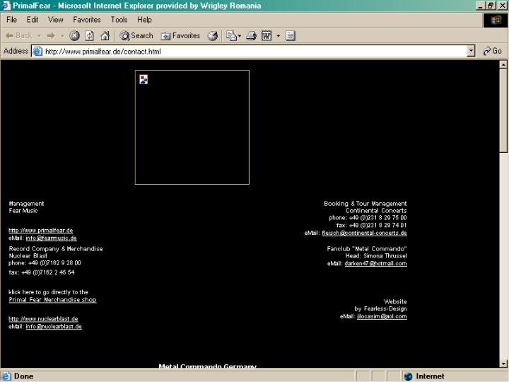
Task: Open the Favorites menu
Action: pos(87,20)
